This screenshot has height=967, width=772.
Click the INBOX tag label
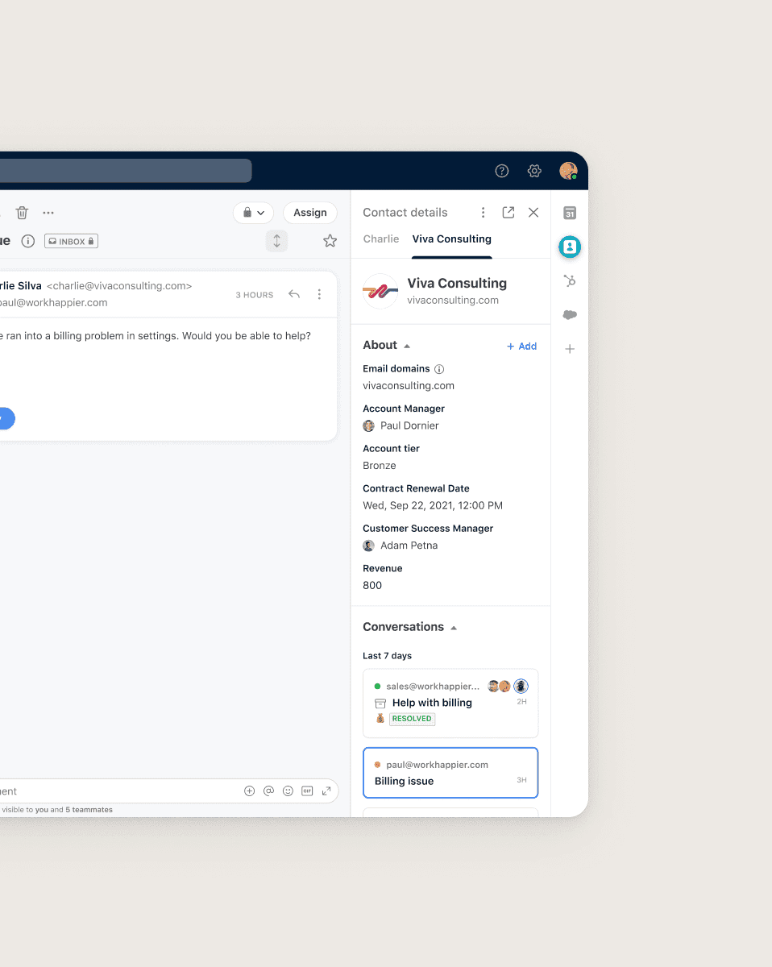pos(72,241)
